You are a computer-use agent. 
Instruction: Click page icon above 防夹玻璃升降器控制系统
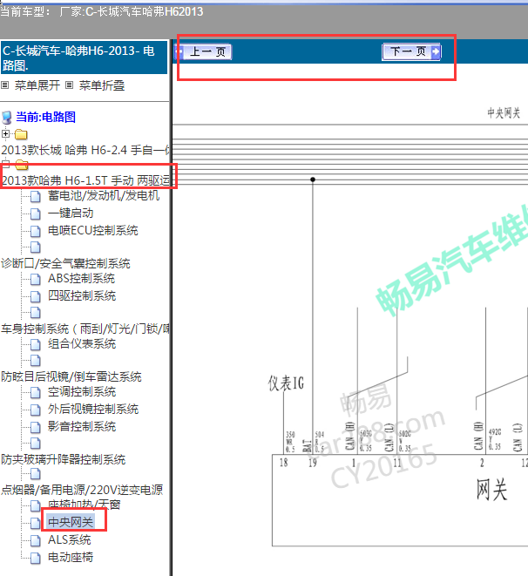click(35, 444)
